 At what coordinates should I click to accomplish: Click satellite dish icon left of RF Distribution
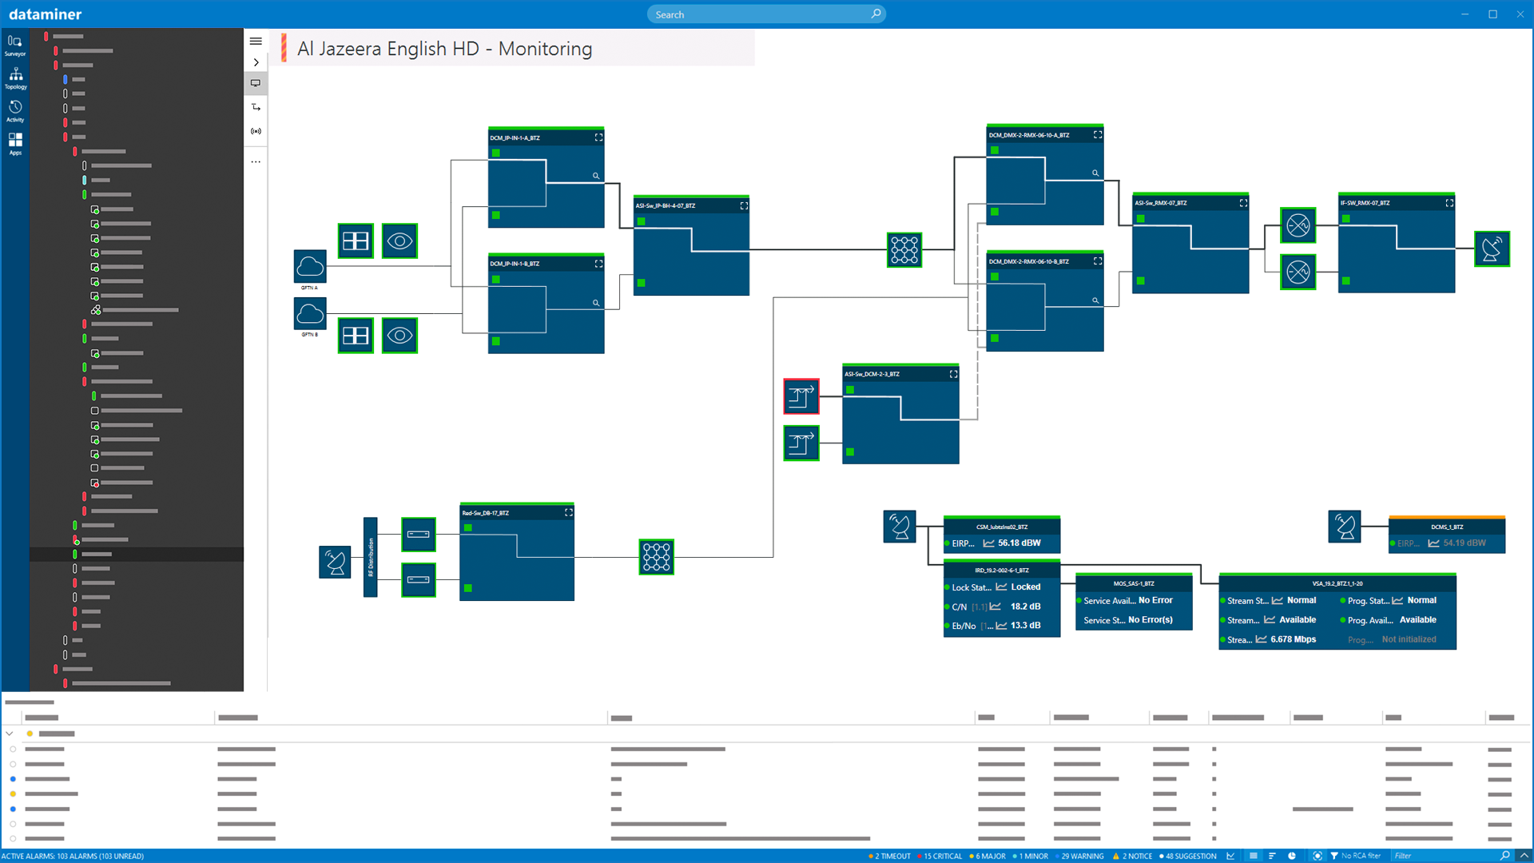335,562
